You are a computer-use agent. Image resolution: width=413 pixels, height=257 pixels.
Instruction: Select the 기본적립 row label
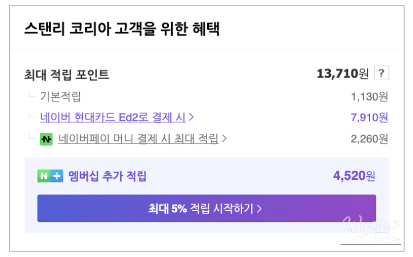pyautogui.click(x=60, y=96)
